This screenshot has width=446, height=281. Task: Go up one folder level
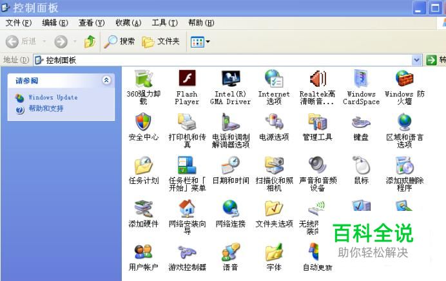click(90, 42)
